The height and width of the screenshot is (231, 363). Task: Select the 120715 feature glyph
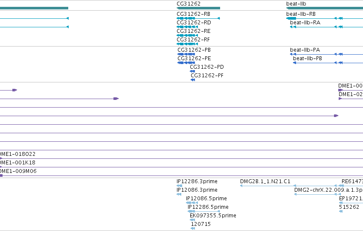[193, 229]
